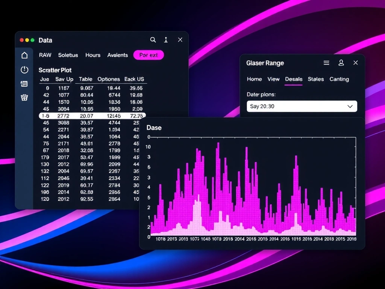Click the Info icon next to search

[x=166, y=40]
